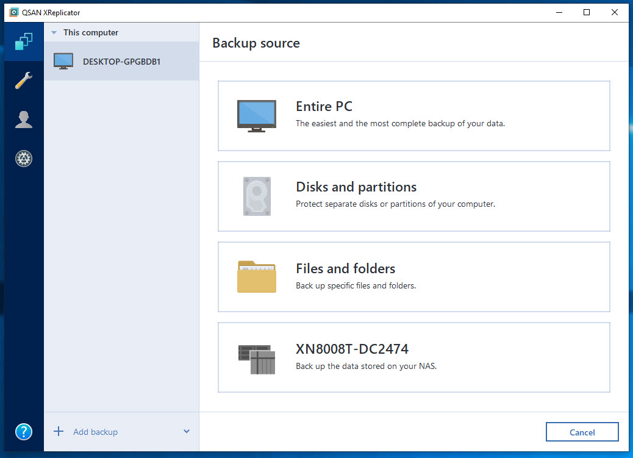Click Back up specific files description
633x458 pixels.
(356, 286)
